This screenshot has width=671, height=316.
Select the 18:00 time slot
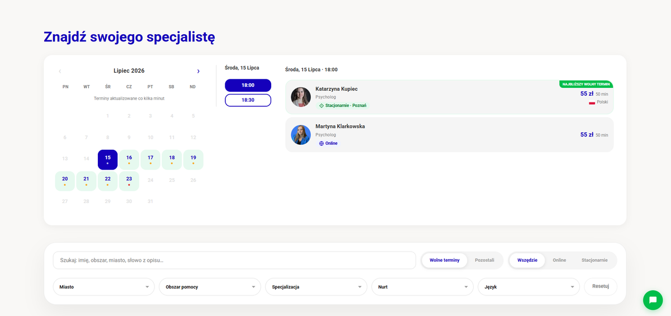click(248, 85)
